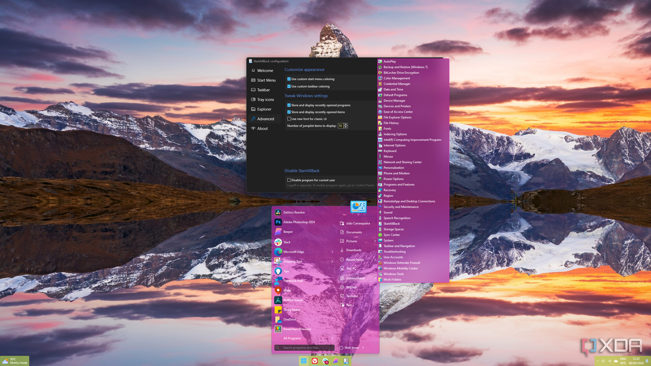The height and width of the screenshot is (366, 651).
Task: Select Device Manager from Control Panel list
Action: tap(394, 101)
